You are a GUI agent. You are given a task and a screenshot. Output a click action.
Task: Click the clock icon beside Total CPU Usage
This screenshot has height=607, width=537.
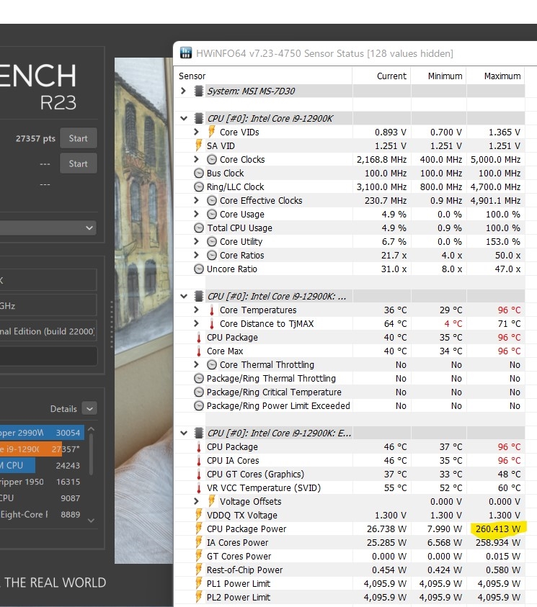point(198,228)
